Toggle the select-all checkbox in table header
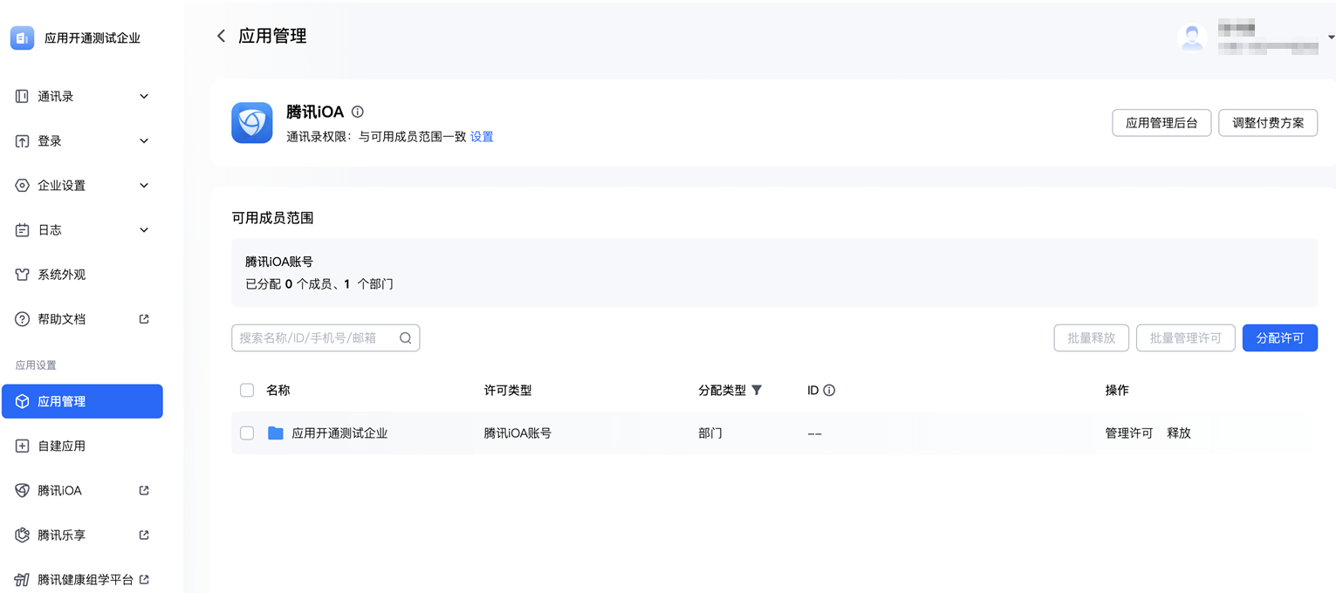 click(247, 391)
